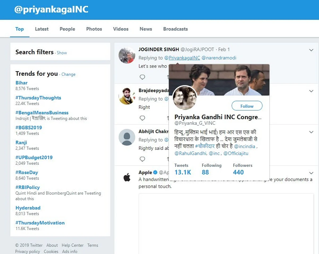
Task: Open the #ThursdayMotivation trend
Action: tap(40, 223)
